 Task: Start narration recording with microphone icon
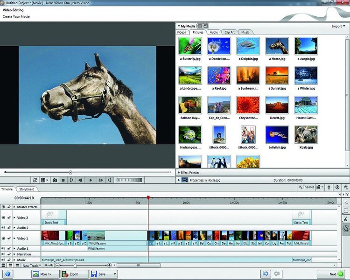(x=329, y=187)
